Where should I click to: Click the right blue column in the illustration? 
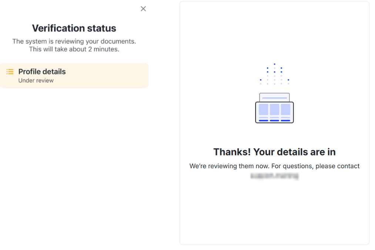click(x=285, y=109)
